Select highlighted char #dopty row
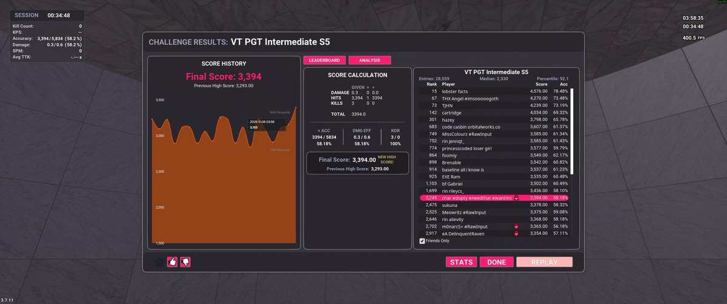Screen dimensions: 727x304 click(494, 198)
